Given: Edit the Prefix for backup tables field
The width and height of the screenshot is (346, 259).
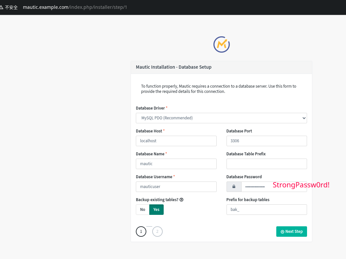Looking at the screenshot, I should [x=266, y=210].
